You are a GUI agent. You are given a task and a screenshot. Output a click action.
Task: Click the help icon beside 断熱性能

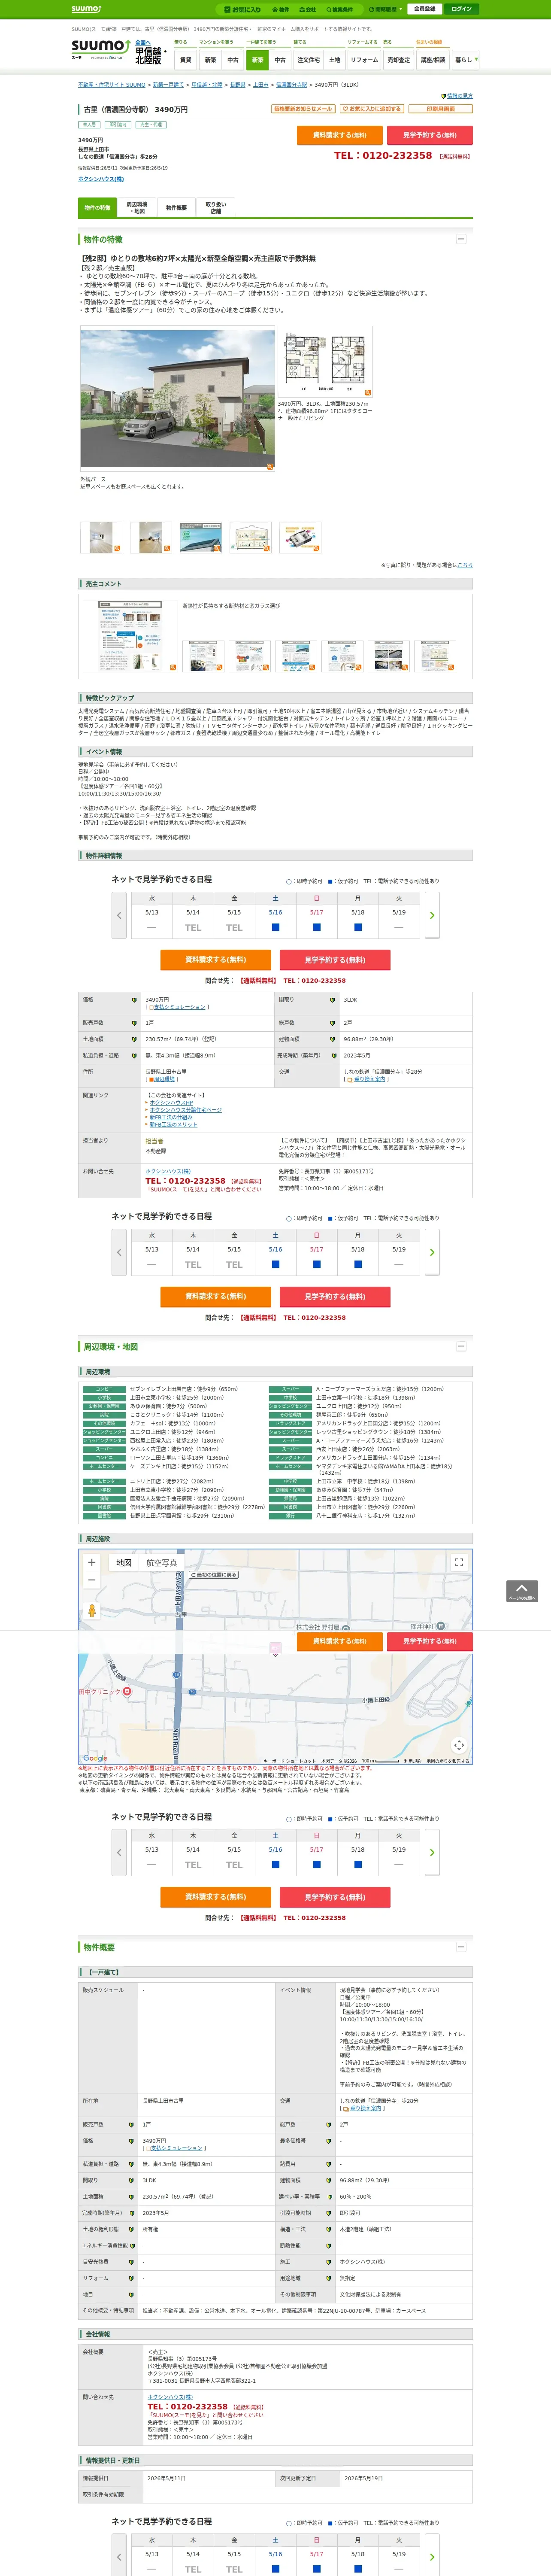(329, 2245)
